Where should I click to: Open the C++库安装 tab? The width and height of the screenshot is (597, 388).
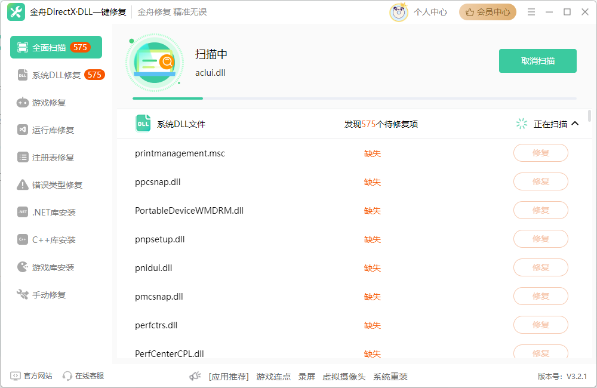pyautogui.click(x=54, y=240)
